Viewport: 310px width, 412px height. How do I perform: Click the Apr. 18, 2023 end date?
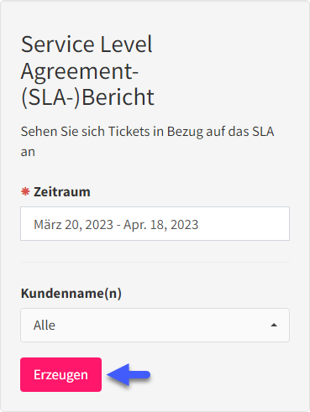click(x=161, y=224)
